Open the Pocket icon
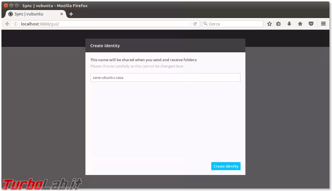Viewport: 332px width, 191px height. pos(311,24)
